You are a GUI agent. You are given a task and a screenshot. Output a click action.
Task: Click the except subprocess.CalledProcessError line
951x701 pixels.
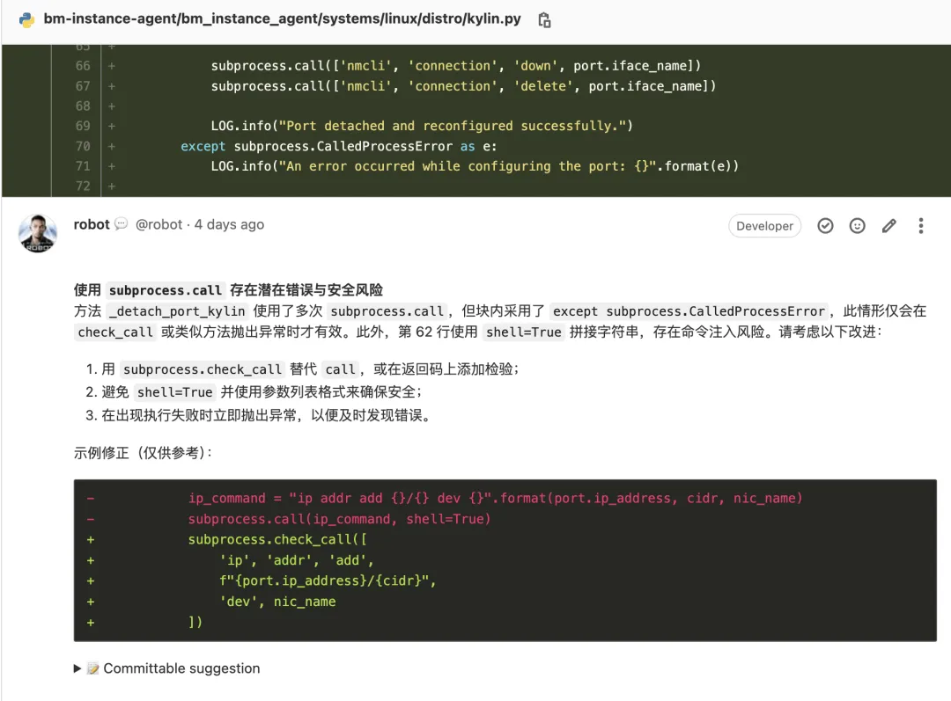pos(339,146)
